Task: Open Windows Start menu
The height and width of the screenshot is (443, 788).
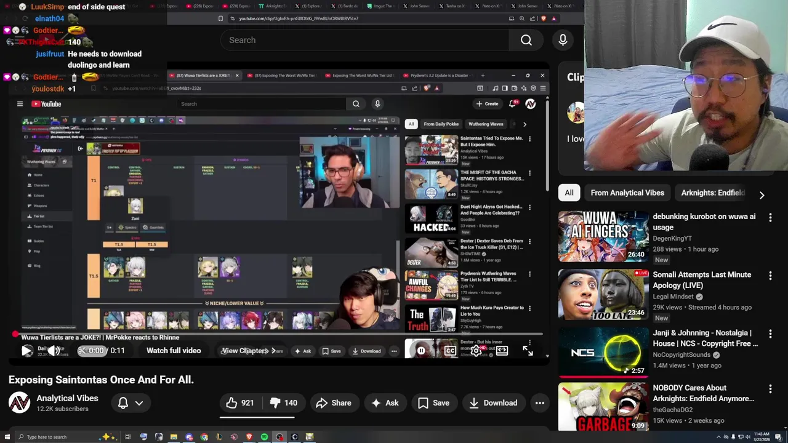Action: point(7,437)
